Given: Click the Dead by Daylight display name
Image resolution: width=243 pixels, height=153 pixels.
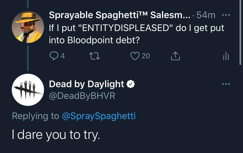Looking at the screenshot, I should point(87,84).
